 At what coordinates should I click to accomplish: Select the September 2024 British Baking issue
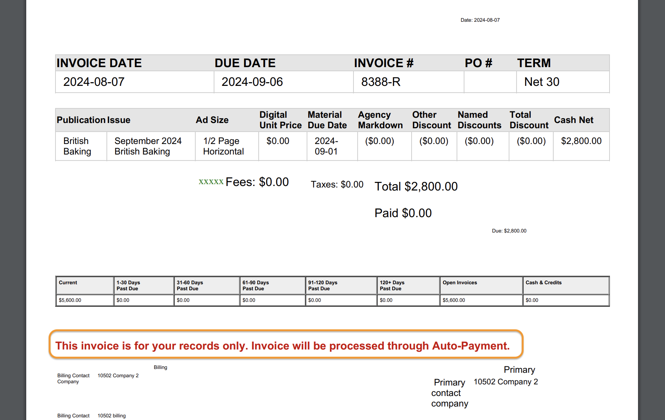tap(148, 146)
